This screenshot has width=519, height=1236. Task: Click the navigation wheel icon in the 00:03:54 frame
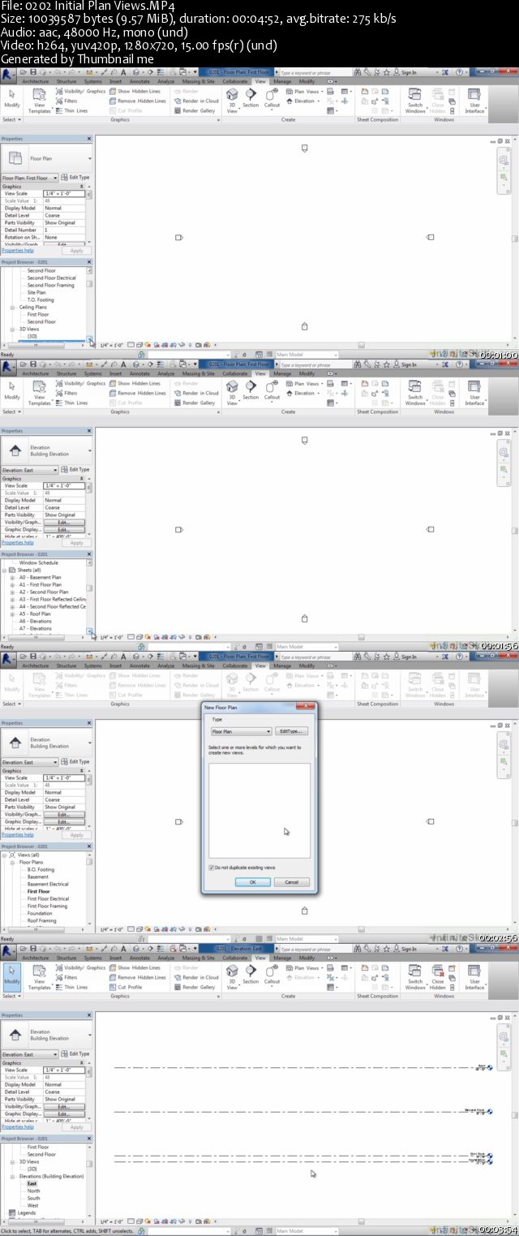(504, 1036)
